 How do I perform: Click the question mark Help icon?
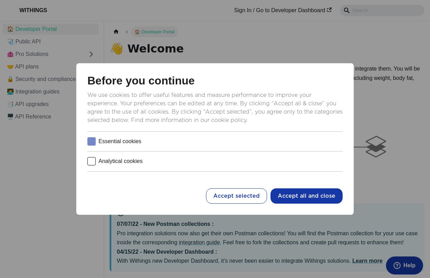pos(397,265)
